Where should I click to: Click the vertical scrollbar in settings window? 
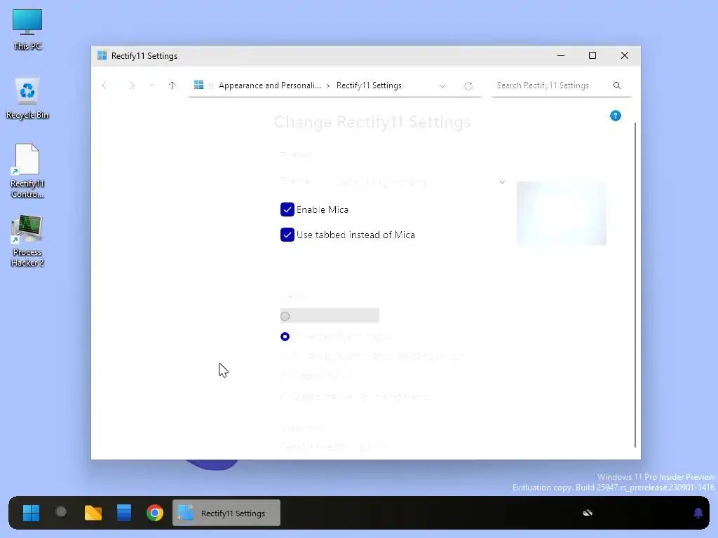(635, 285)
